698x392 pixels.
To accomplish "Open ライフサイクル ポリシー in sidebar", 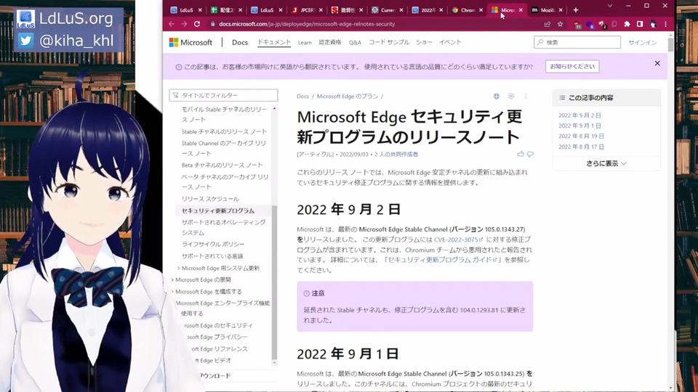I will click(x=213, y=244).
